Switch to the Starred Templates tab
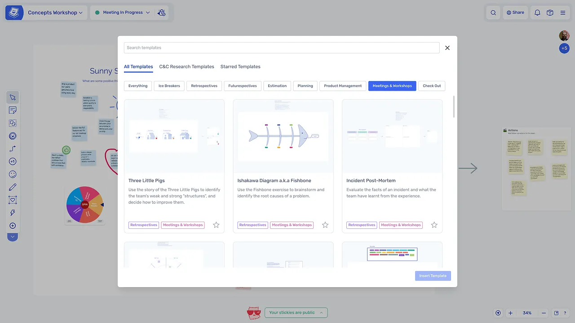Image resolution: width=575 pixels, height=323 pixels. pos(240,67)
